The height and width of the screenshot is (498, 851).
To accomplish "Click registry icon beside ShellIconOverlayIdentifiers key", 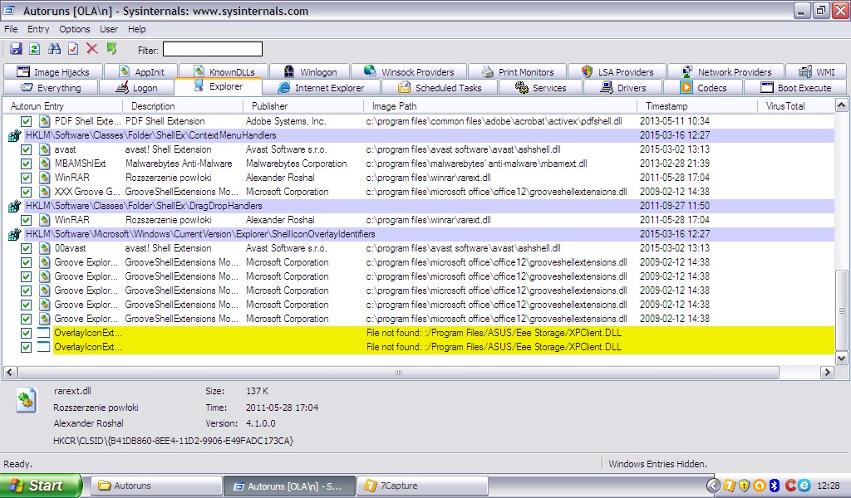I will (x=15, y=234).
